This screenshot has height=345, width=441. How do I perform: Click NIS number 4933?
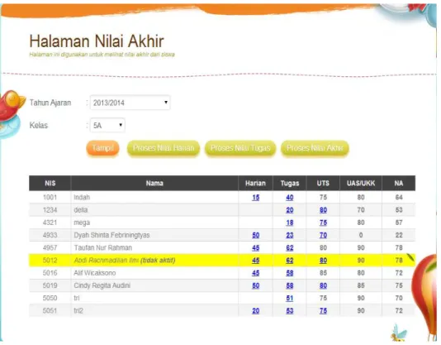tap(50, 235)
